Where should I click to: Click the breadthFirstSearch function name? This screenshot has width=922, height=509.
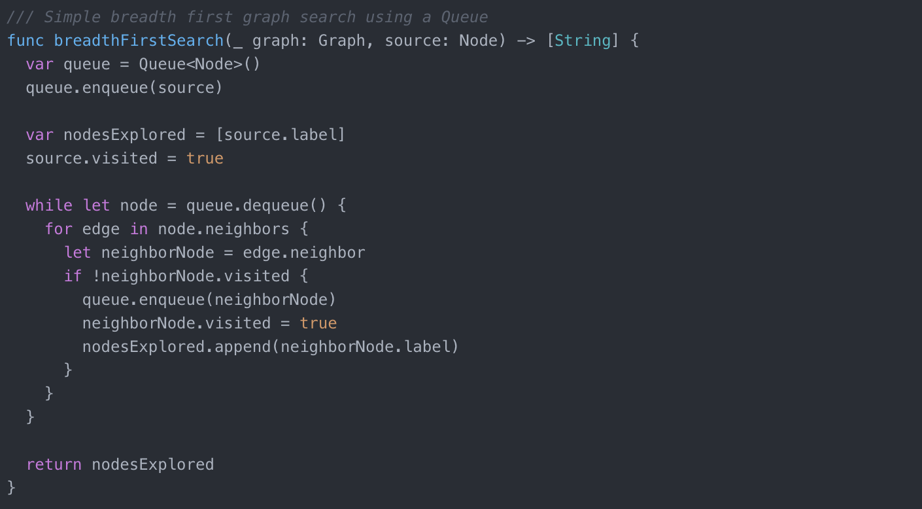click(x=139, y=41)
